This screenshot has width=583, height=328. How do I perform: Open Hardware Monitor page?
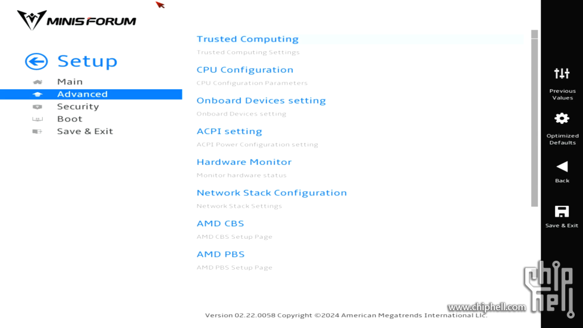[244, 162]
